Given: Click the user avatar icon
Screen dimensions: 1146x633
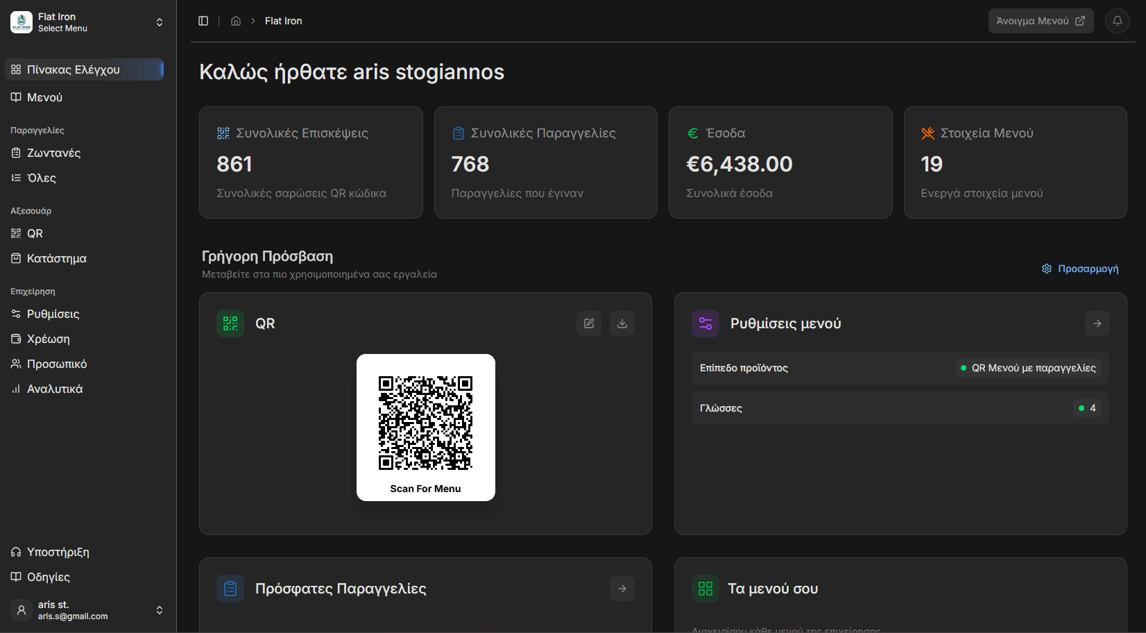Looking at the screenshot, I should coord(22,610).
